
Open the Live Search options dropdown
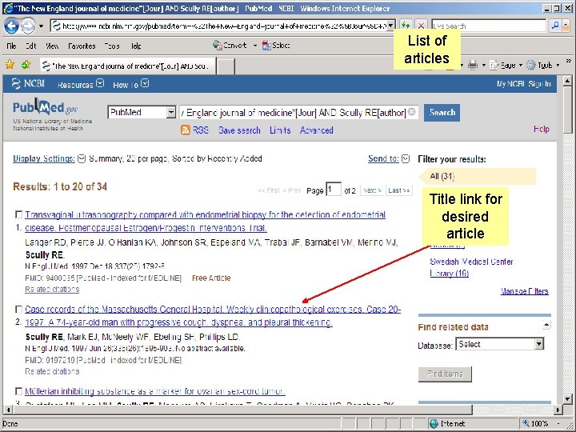(566, 26)
